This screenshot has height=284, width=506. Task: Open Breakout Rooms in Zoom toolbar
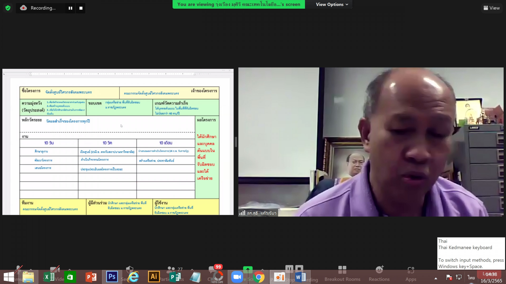[x=342, y=273]
